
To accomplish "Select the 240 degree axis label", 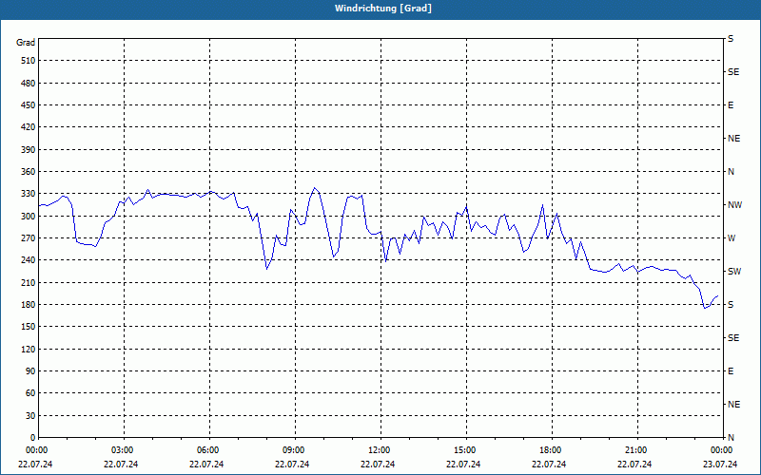I will 28,260.
